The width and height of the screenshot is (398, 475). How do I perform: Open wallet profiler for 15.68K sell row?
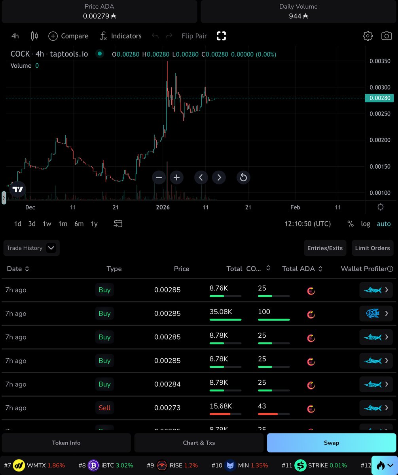click(x=376, y=408)
